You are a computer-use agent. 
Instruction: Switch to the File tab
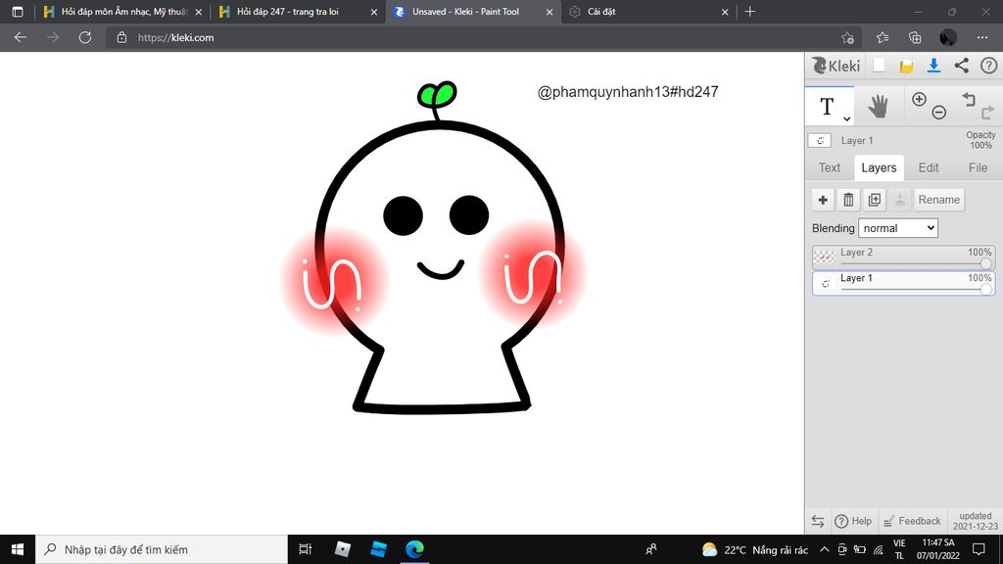pyautogui.click(x=978, y=167)
